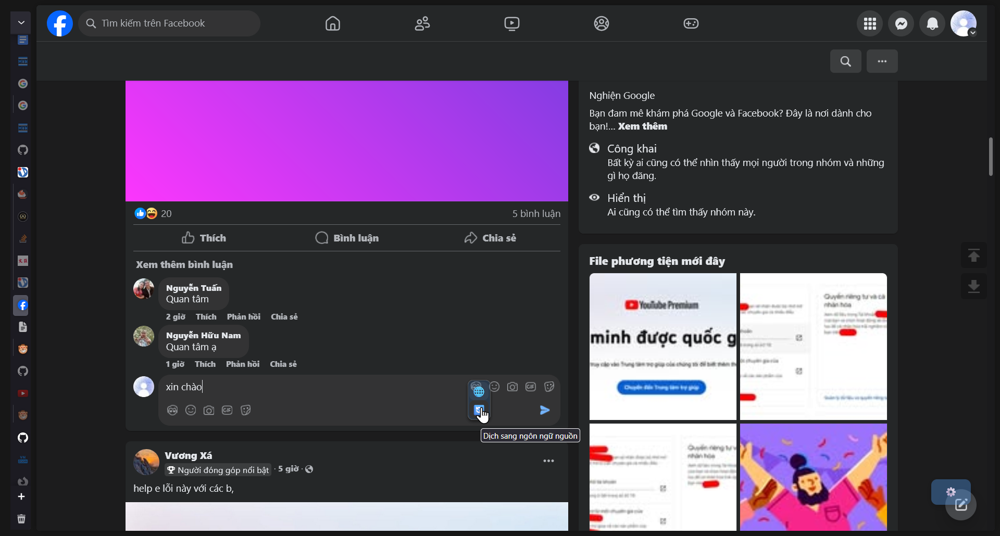Screen dimensions: 1000x536
Task: Open the purple cartoon celebration thumbnail
Action: (814, 477)
